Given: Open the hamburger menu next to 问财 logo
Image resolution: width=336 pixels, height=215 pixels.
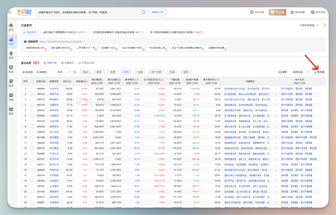Looking at the screenshot, I should point(10,12).
